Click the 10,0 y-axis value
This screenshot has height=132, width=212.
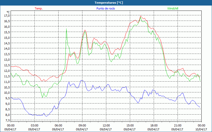(7, 93)
